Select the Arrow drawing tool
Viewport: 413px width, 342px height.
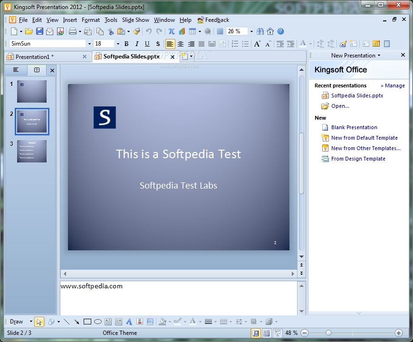pos(77,322)
